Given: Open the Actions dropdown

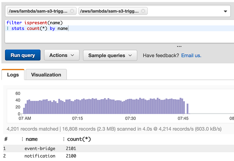Looking at the screenshot, I should pyautogui.click(x=62, y=55).
